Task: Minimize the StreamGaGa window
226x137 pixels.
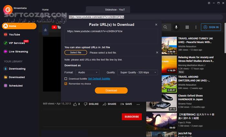Action: 214,3
